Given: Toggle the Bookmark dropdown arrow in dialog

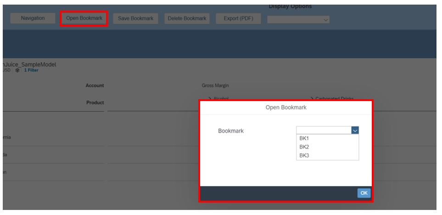Looking at the screenshot, I should pyautogui.click(x=355, y=130).
